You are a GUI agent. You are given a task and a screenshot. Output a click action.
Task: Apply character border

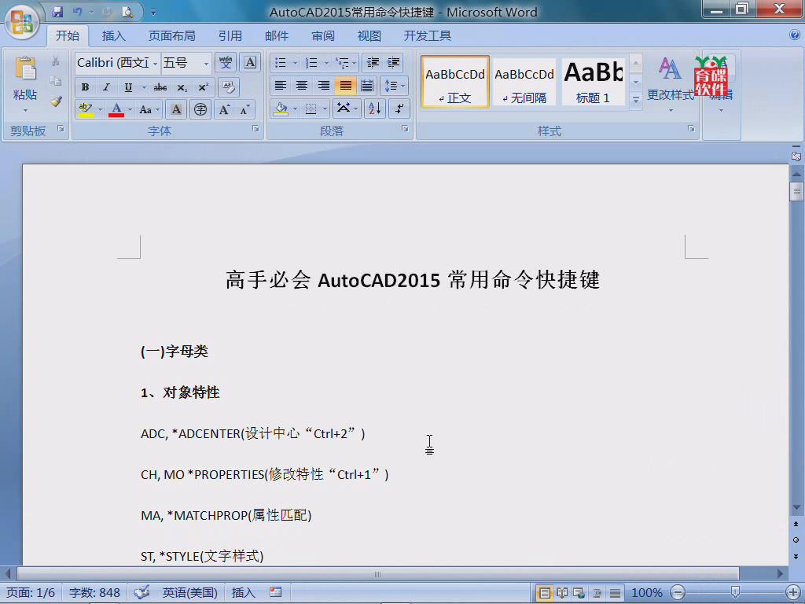coord(250,63)
